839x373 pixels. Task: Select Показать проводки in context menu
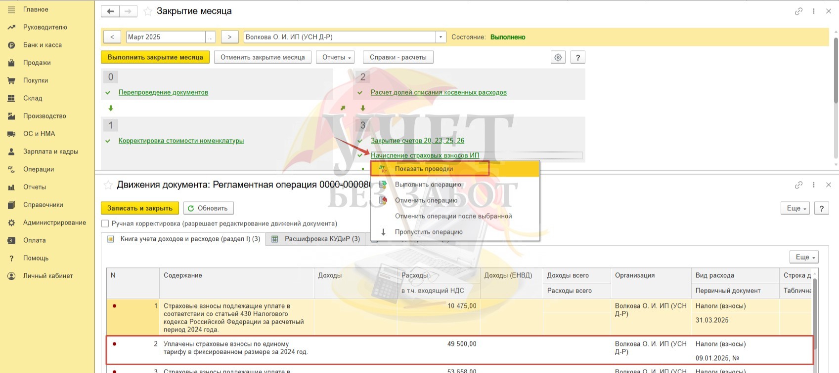[424, 169]
